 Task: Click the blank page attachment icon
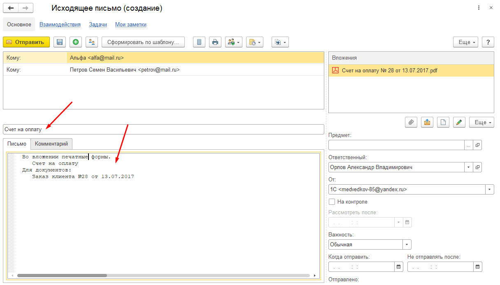[443, 122]
